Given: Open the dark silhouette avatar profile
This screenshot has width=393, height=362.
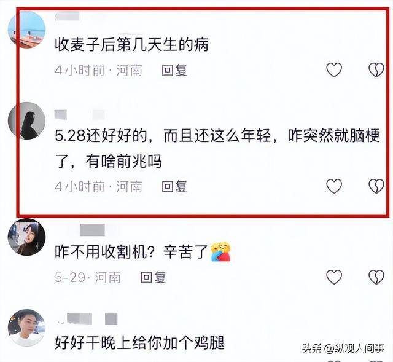Looking at the screenshot, I should (26, 120).
